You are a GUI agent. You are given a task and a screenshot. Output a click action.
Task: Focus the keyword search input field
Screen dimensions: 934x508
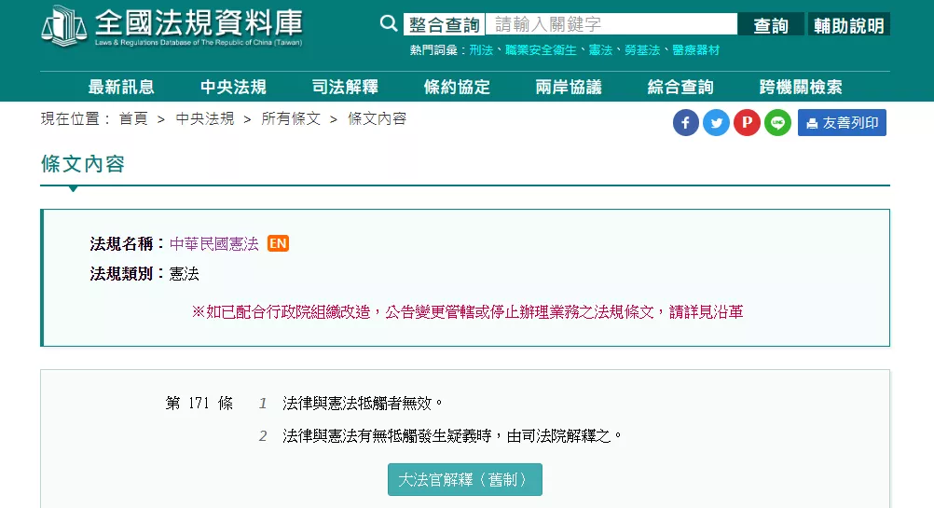611,24
